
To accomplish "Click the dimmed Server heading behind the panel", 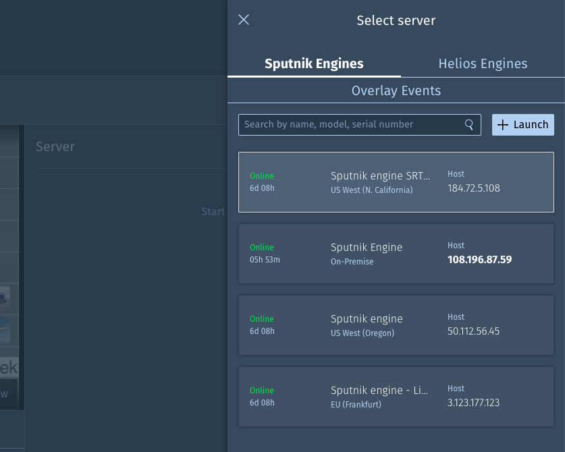I will coord(55,146).
